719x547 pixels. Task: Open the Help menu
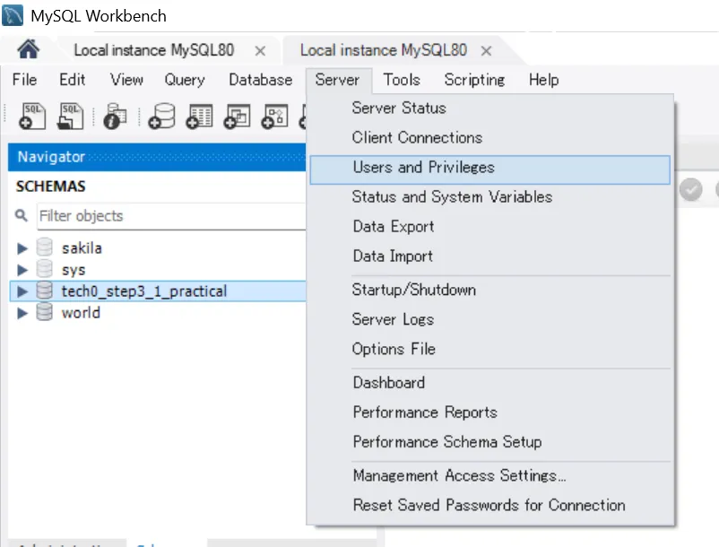(544, 80)
